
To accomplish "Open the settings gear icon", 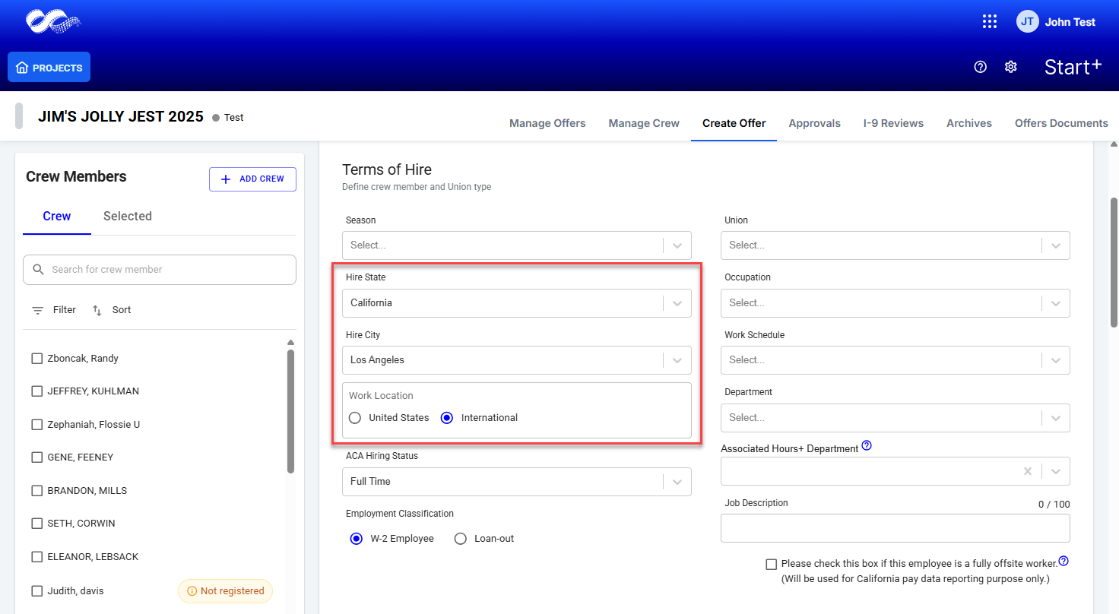I will pyautogui.click(x=1010, y=67).
